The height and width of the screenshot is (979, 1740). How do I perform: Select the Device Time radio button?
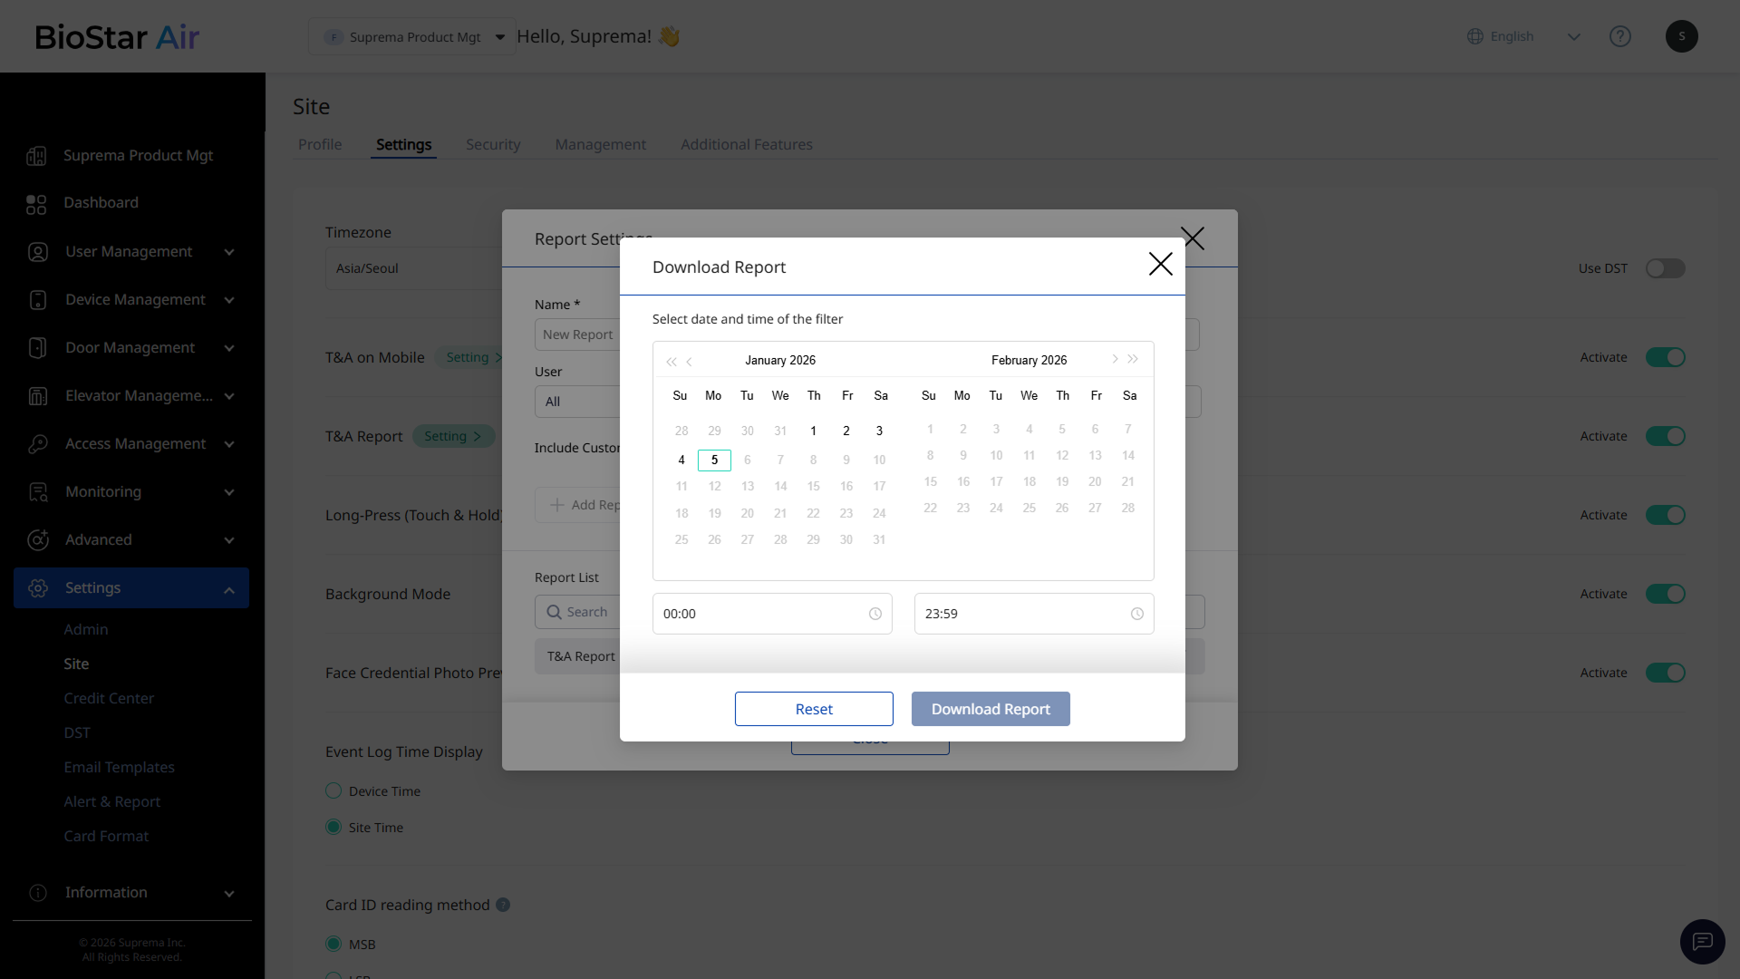coord(333,791)
